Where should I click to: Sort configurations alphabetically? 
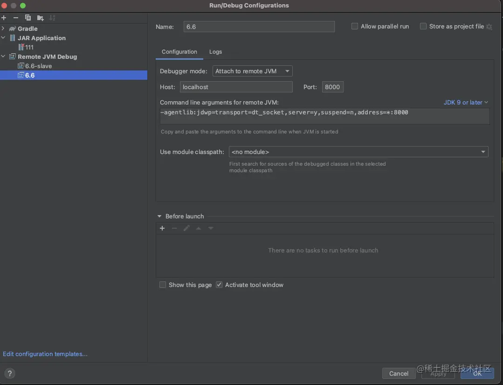tap(52, 18)
